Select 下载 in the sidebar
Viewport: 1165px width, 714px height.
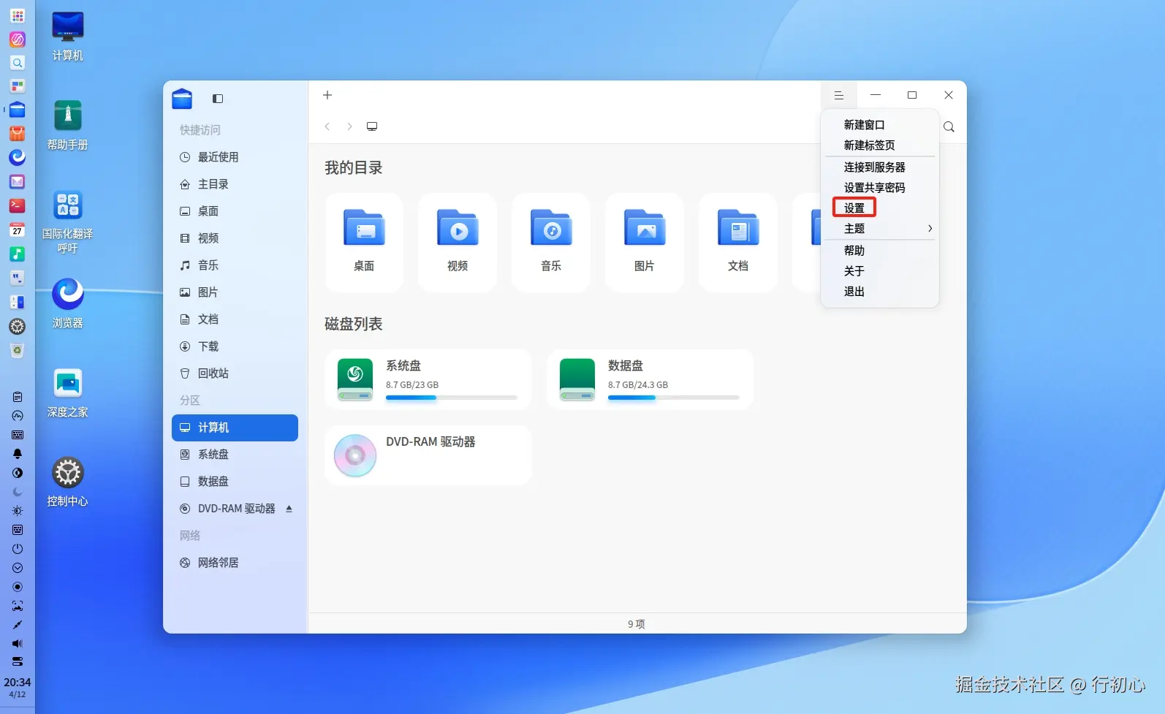[235, 346]
